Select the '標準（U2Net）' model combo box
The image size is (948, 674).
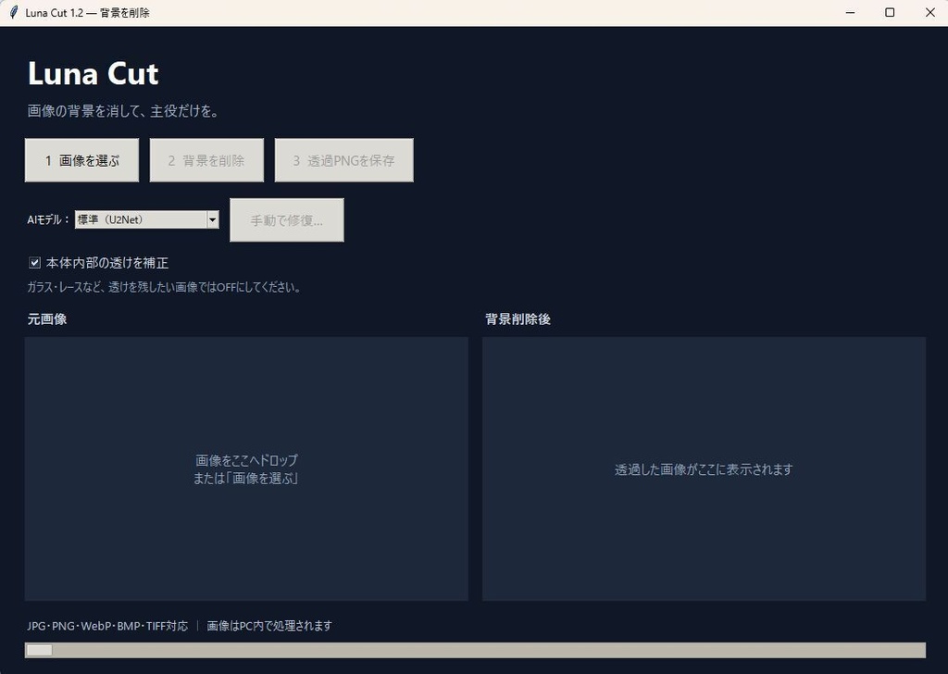(146, 219)
